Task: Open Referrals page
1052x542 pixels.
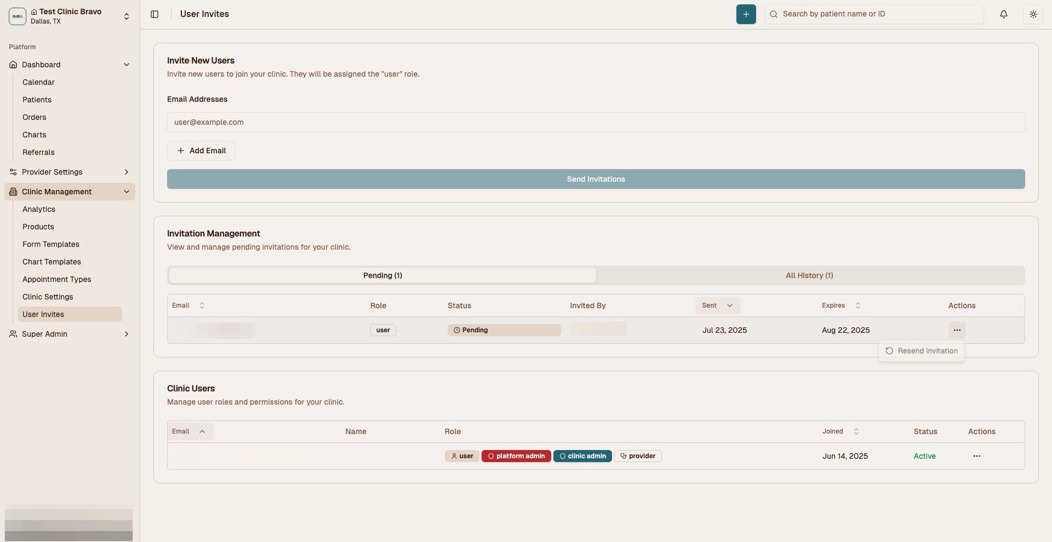Action: 38,152
